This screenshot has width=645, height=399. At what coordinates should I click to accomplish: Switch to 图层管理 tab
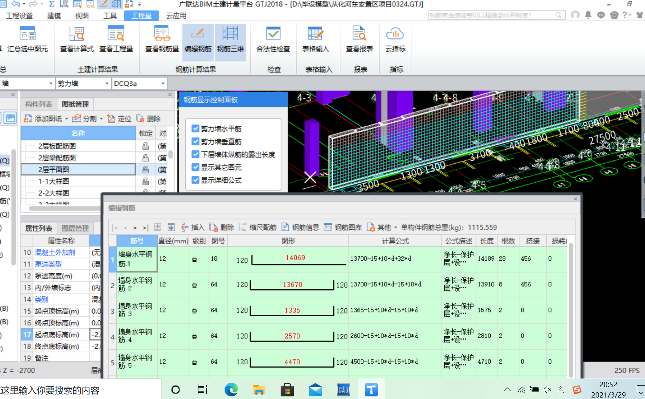[x=75, y=228]
